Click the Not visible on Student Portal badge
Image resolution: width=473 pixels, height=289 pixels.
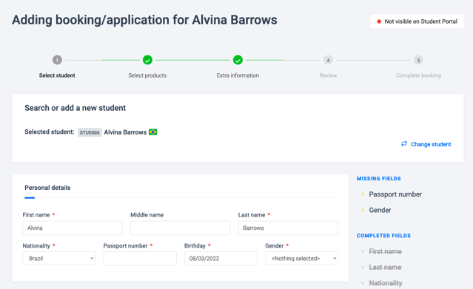417,21
